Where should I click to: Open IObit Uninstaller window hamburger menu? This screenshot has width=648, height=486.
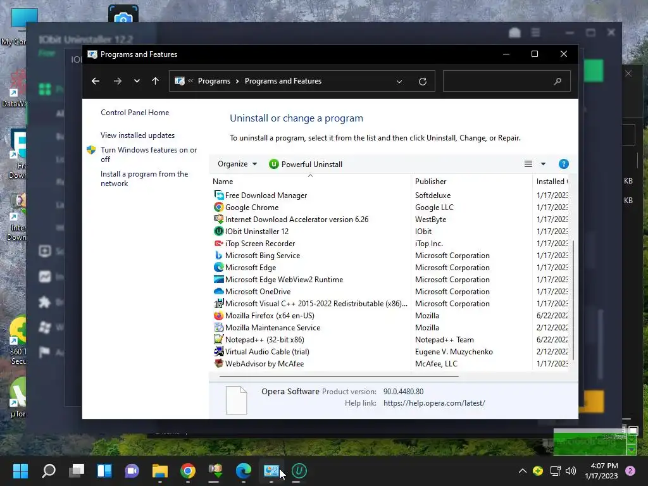[x=535, y=32]
